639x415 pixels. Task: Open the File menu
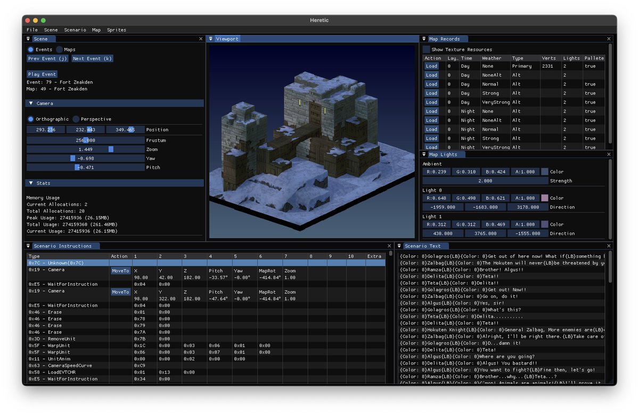32,30
